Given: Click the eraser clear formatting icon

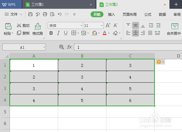Looking at the screenshot, I should pos(115,33).
